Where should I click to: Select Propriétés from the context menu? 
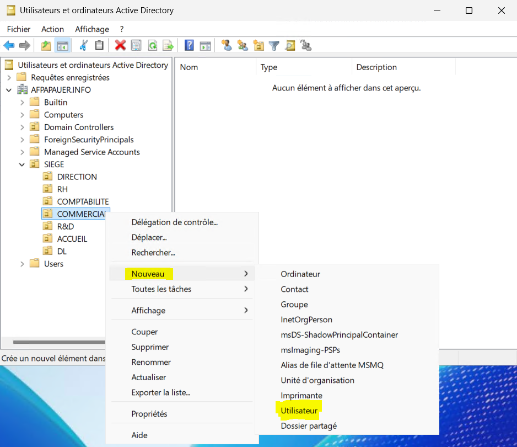tap(149, 414)
